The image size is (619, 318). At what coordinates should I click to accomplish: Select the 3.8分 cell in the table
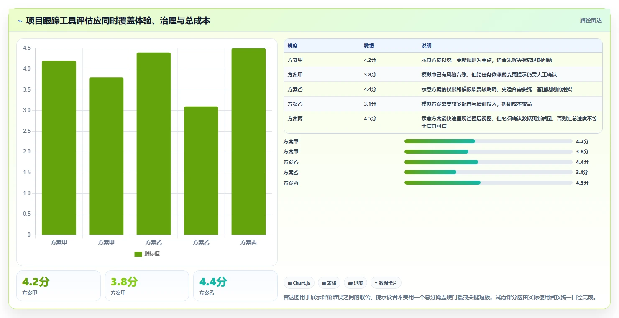click(x=370, y=75)
